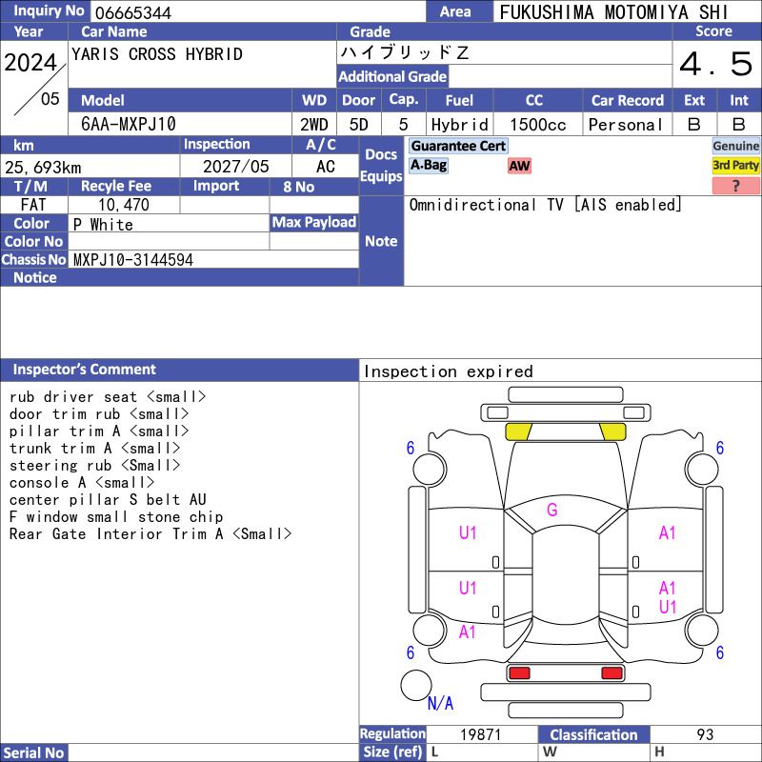Click recycle fee 10,470

coord(124,205)
